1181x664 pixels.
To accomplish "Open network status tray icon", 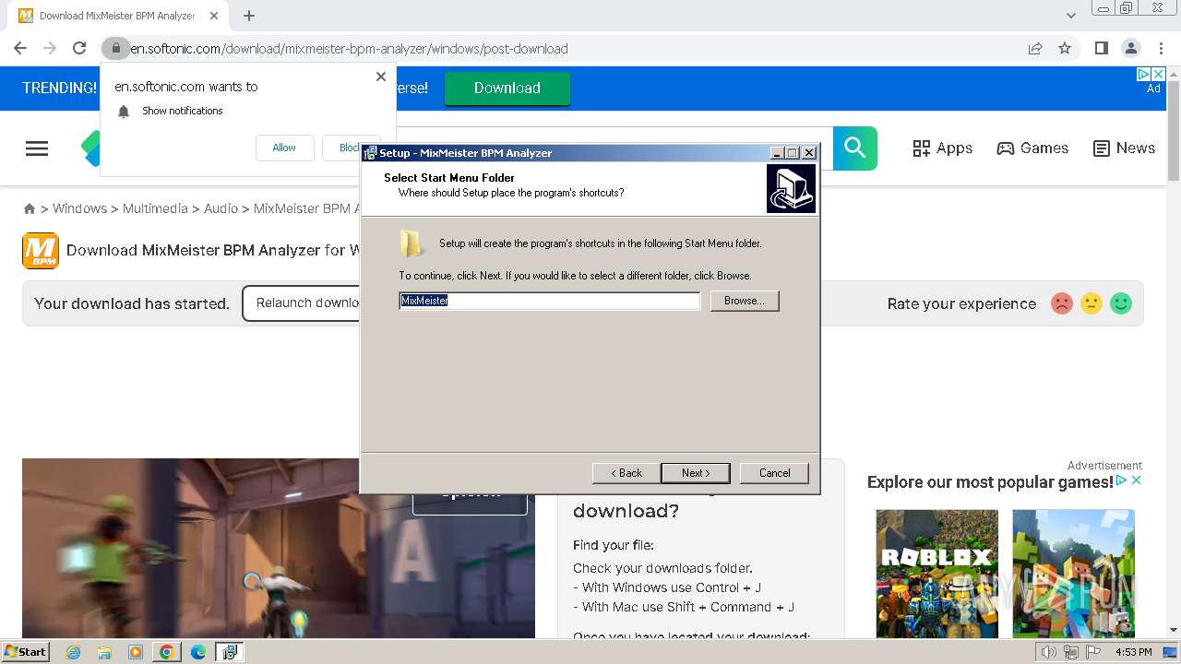I will 1070,652.
